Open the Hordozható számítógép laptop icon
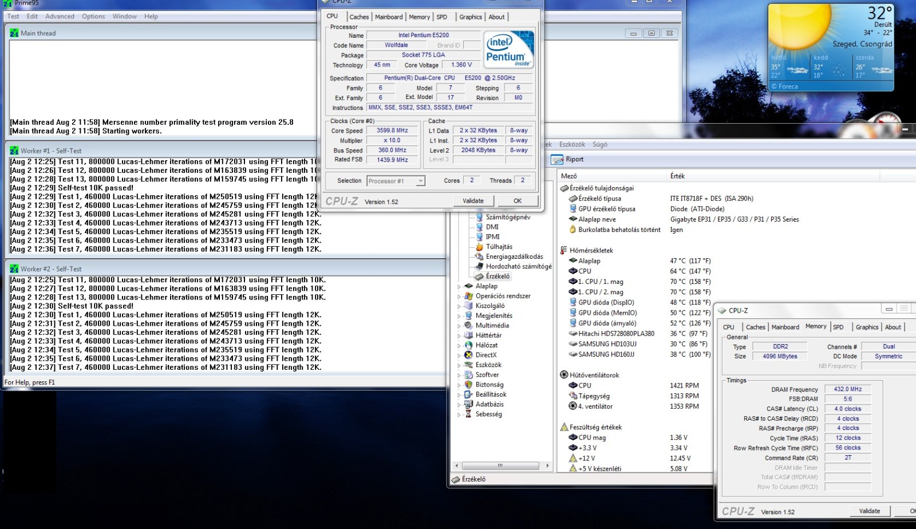The image size is (916, 529). click(x=480, y=266)
